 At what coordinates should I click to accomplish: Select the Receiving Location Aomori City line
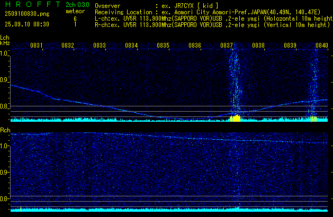point(208,12)
